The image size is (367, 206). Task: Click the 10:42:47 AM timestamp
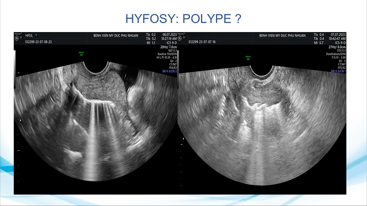(x=337, y=39)
